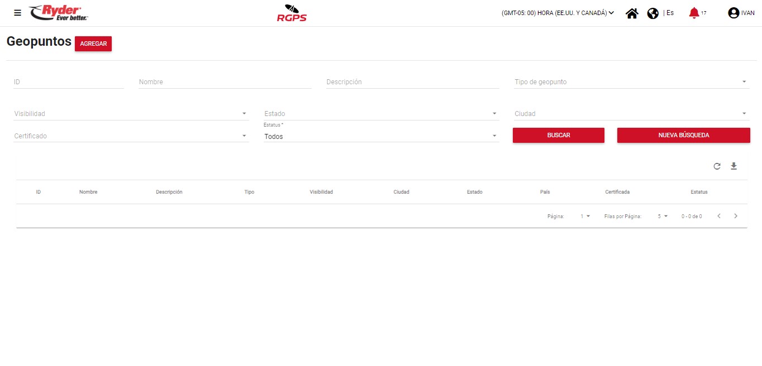The height and width of the screenshot is (366, 762).
Task: Refresh the geopuntos table
Action: pos(717,166)
